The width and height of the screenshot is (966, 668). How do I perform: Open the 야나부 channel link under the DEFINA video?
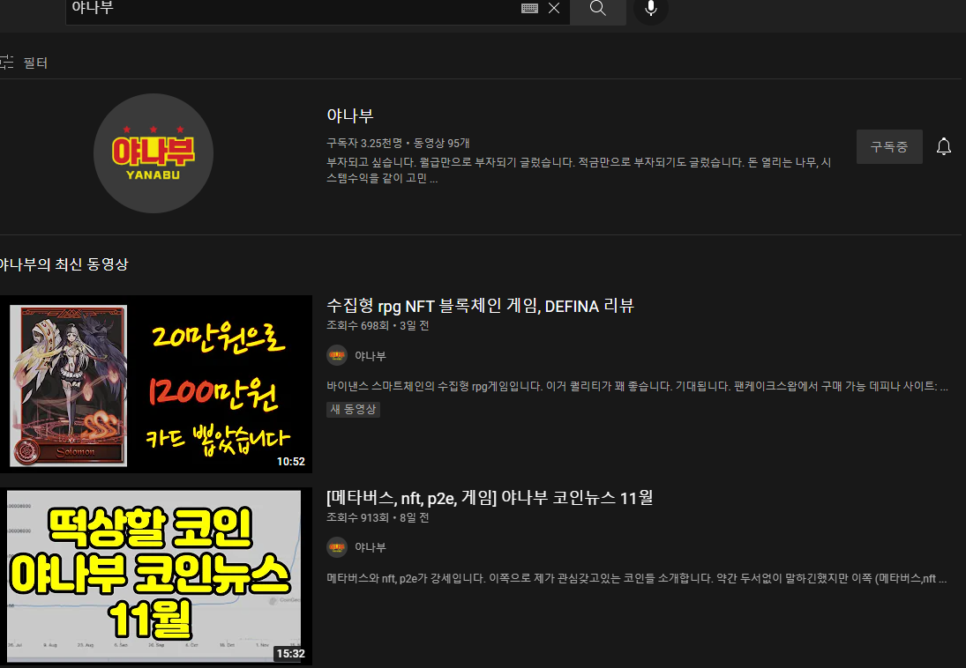[x=371, y=356]
